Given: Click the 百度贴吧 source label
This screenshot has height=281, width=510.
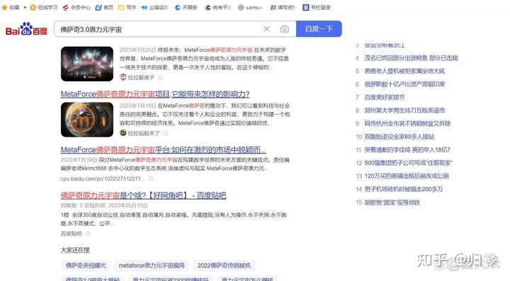Looking at the screenshot, I should [x=72, y=234].
